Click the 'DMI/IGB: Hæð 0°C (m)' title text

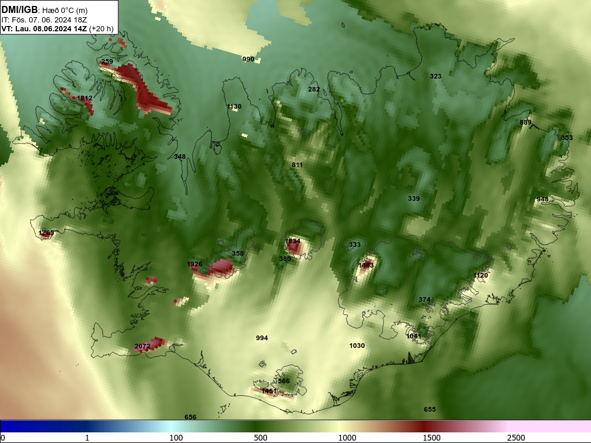pyautogui.click(x=44, y=10)
